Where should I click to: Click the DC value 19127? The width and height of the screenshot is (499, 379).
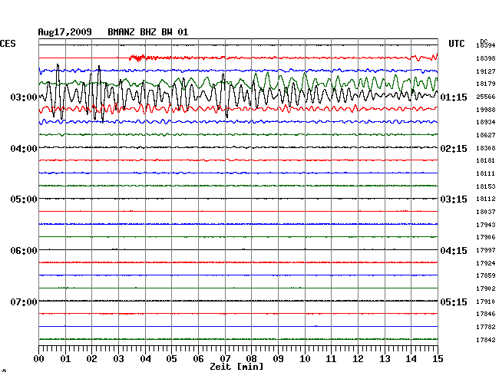[x=486, y=71]
